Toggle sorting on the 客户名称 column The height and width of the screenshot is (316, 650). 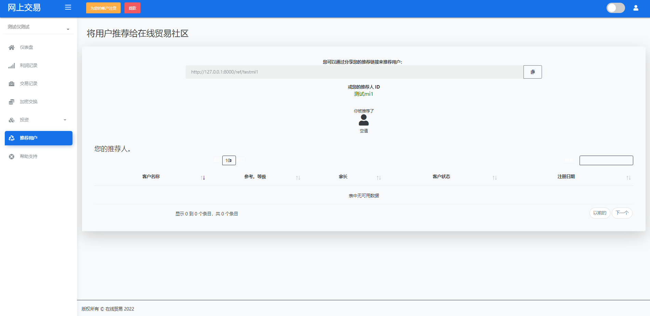tap(203, 177)
